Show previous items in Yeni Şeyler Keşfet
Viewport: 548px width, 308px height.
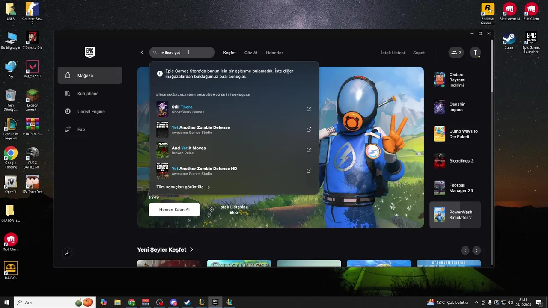coord(465,250)
